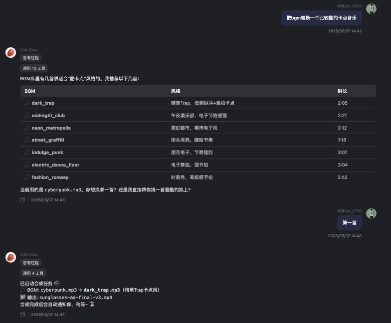Click the duration 3:04
This screenshot has width=391, height=323.
point(343,164)
